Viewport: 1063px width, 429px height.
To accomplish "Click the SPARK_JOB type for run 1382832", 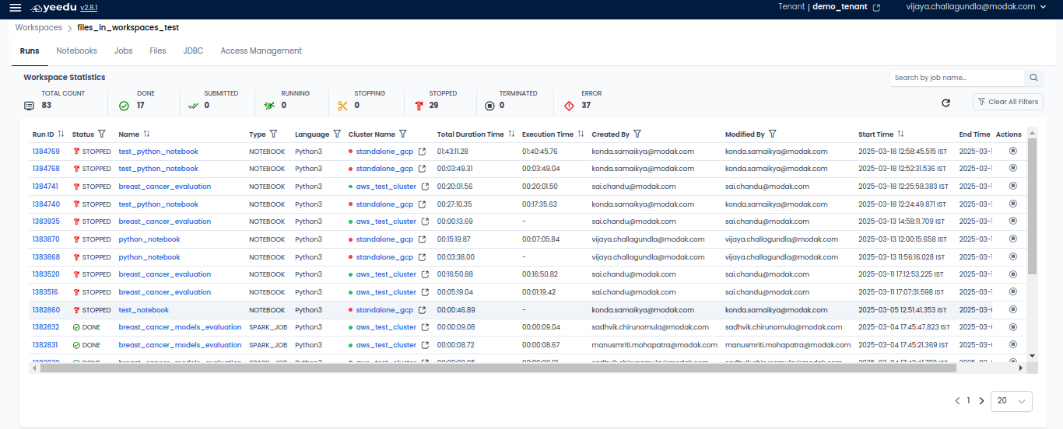I will pyautogui.click(x=268, y=327).
